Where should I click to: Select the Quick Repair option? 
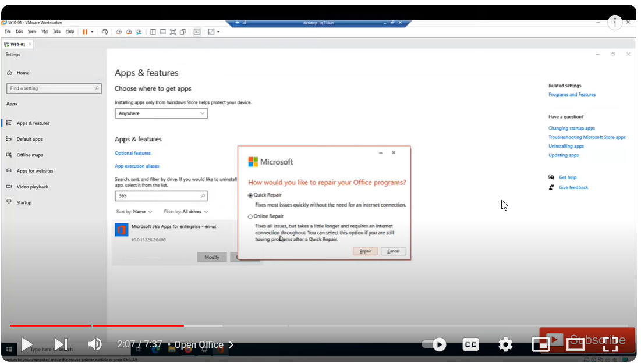point(250,195)
